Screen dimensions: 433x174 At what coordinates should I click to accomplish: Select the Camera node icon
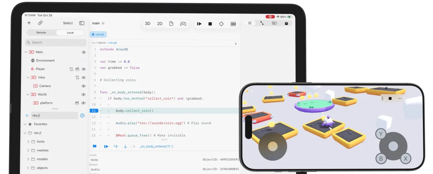(35, 86)
